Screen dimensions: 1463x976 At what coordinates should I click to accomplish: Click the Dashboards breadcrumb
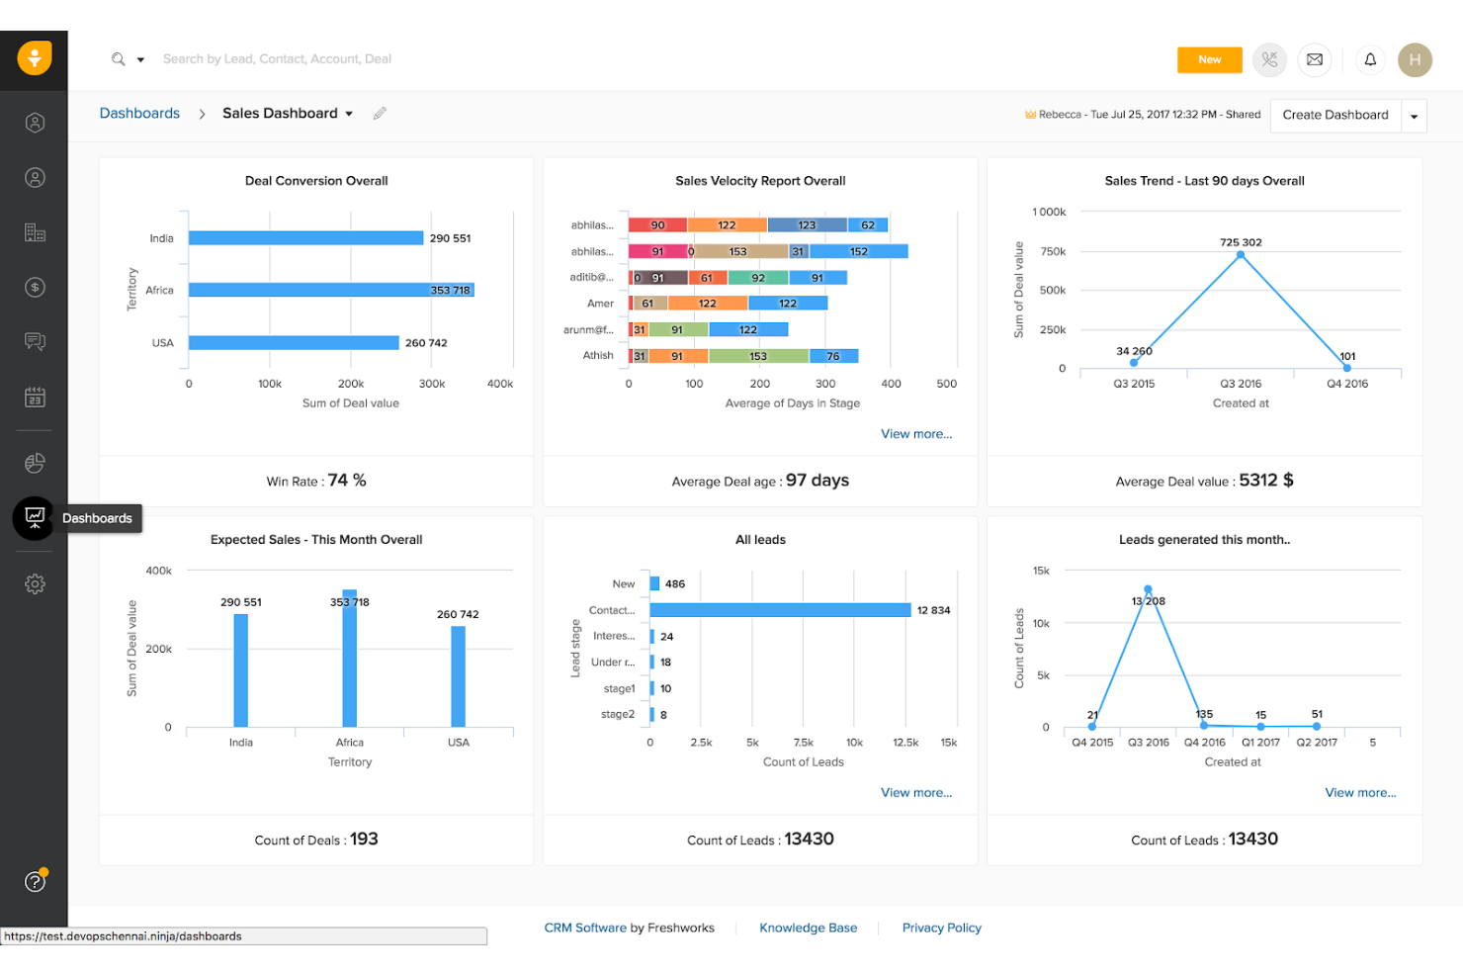pos(139,113)
